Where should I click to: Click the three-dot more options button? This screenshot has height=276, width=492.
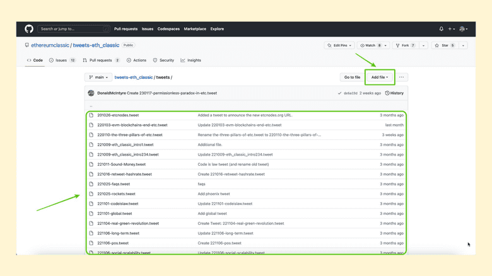(401, 78)
